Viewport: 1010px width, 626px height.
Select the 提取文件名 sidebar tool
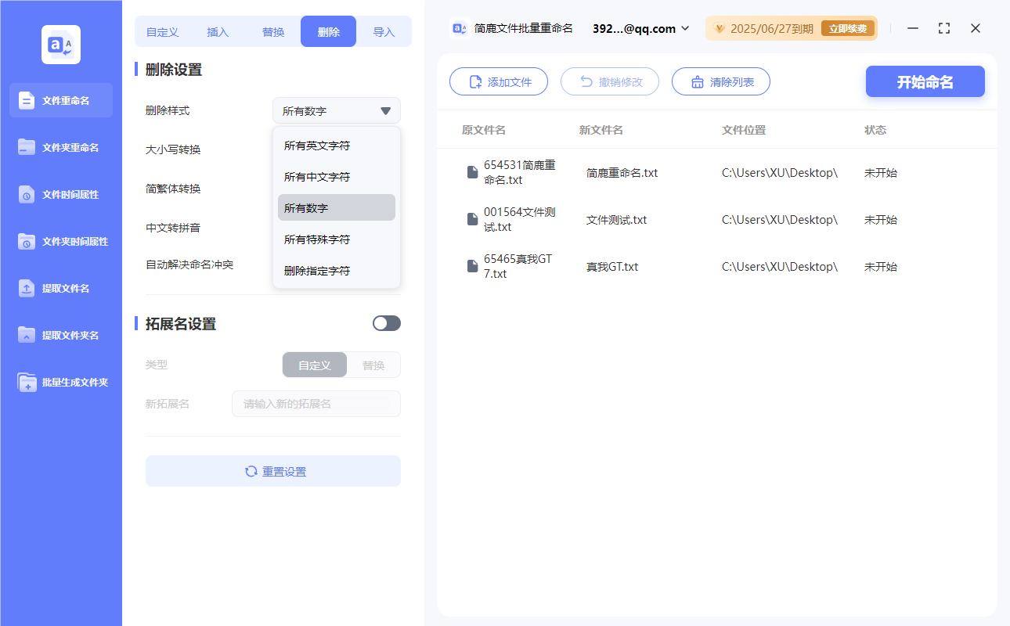[x=60, y=288]
